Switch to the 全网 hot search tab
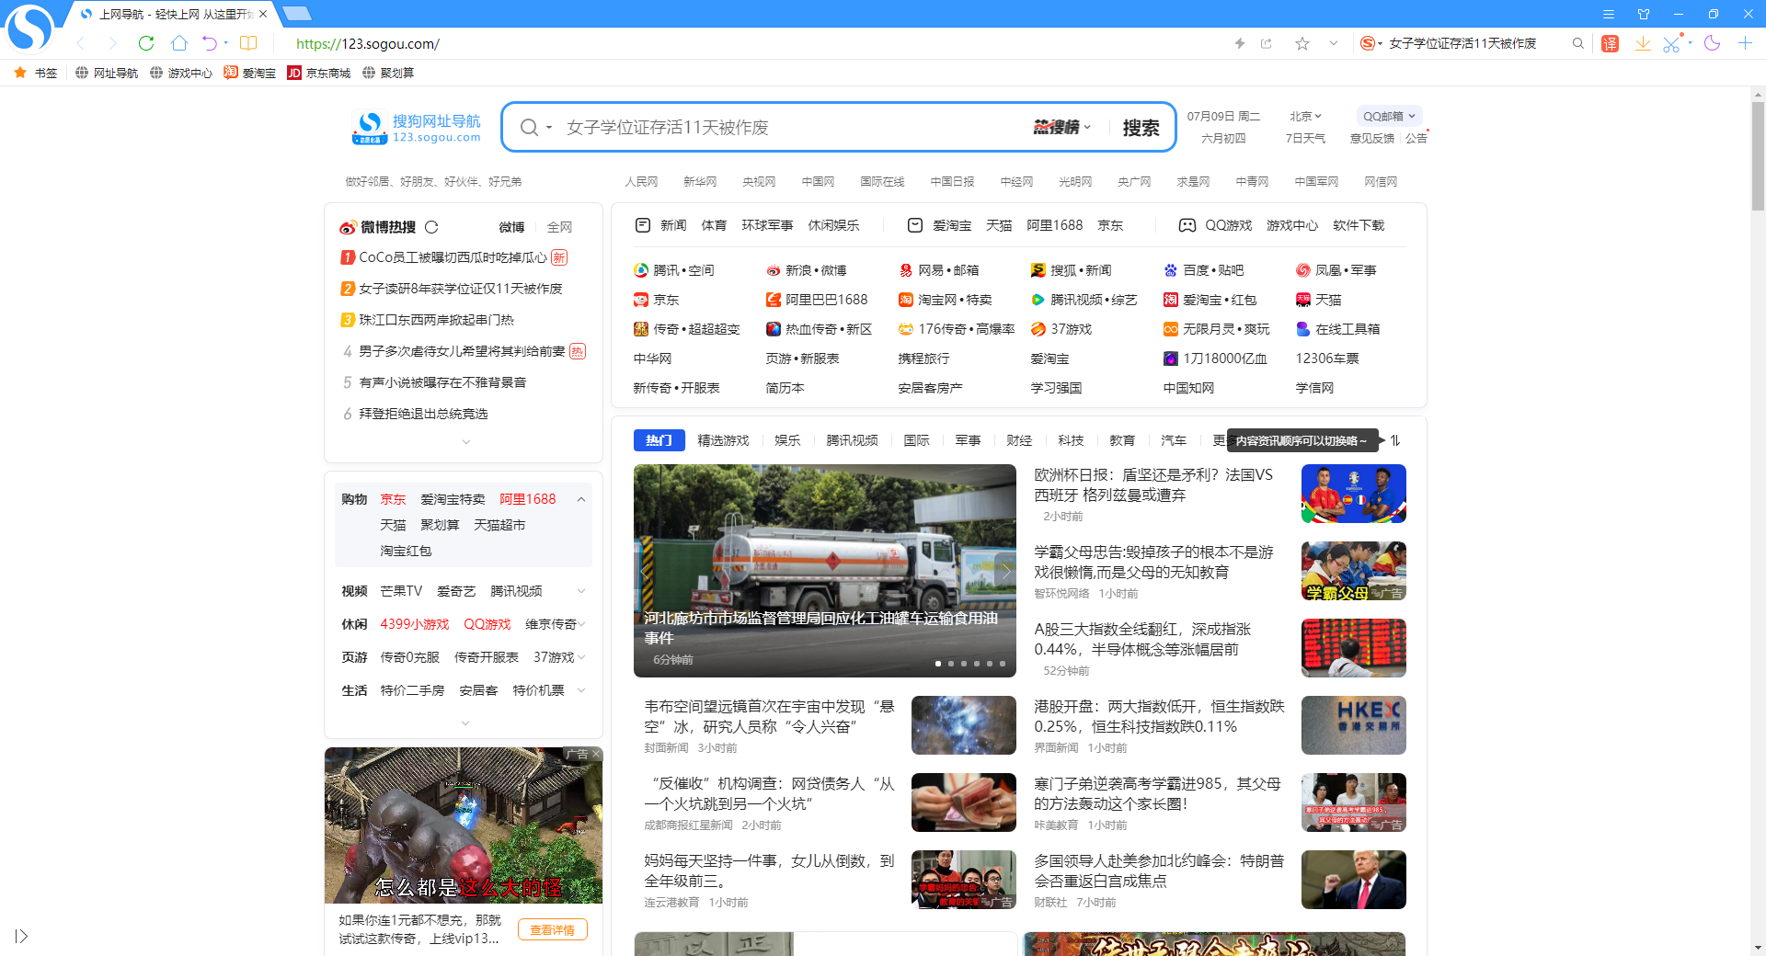This screenshot has height=956, width=1766. (560, 226)
